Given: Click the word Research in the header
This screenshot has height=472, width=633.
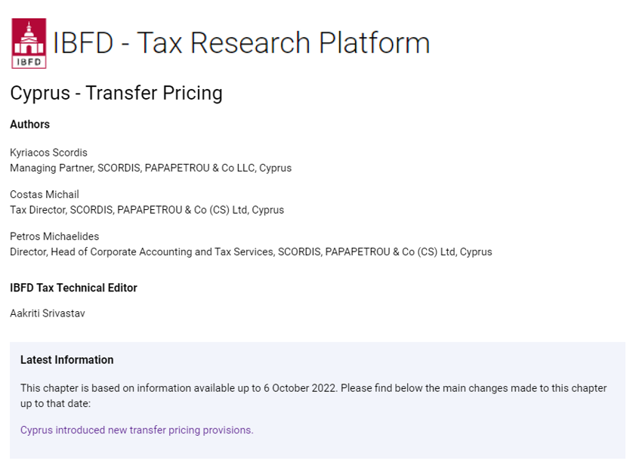Looking at the screenshot, I should [250, 43].
